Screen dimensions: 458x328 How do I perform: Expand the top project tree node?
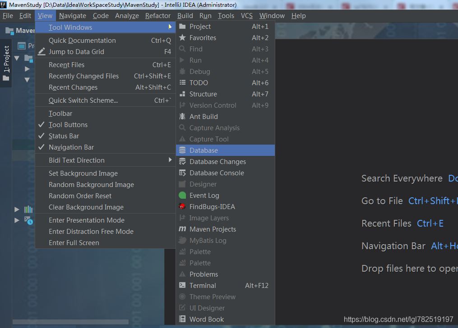(17, 58)
